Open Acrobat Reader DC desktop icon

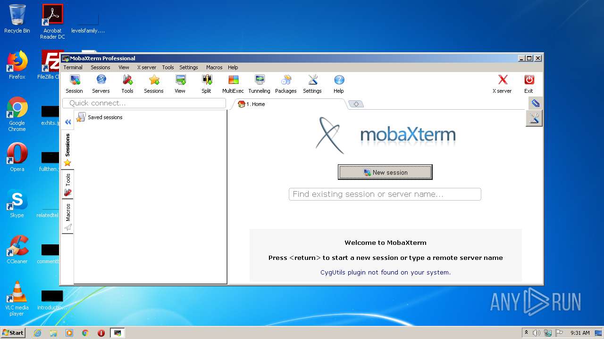click(52, 22)
